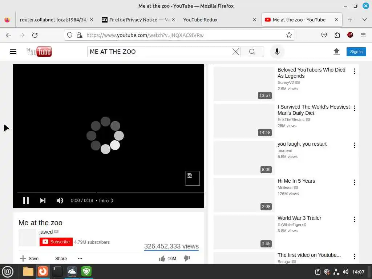372x279 pixels.
Task: Dislike the video with thumbs down
Action: (x=187, y=258)
